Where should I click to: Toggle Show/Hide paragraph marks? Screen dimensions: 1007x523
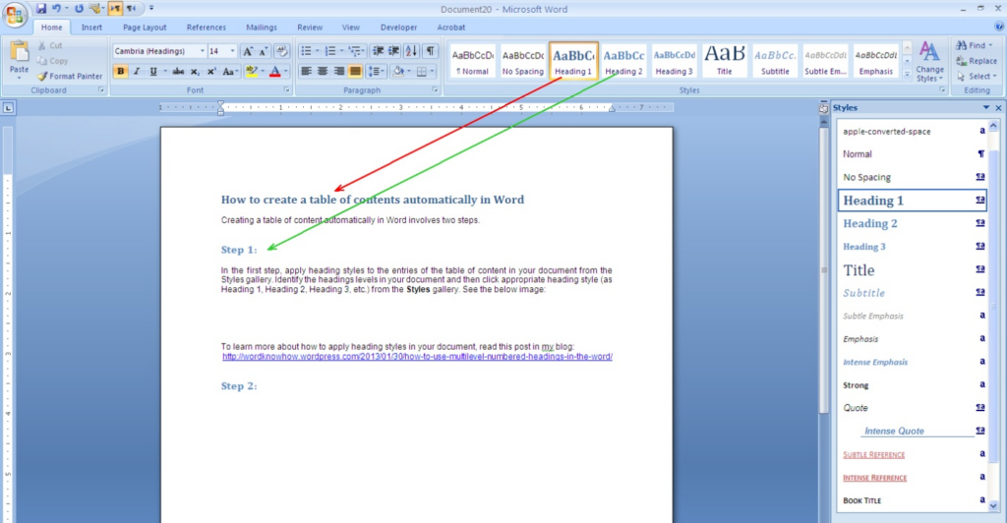430,50
